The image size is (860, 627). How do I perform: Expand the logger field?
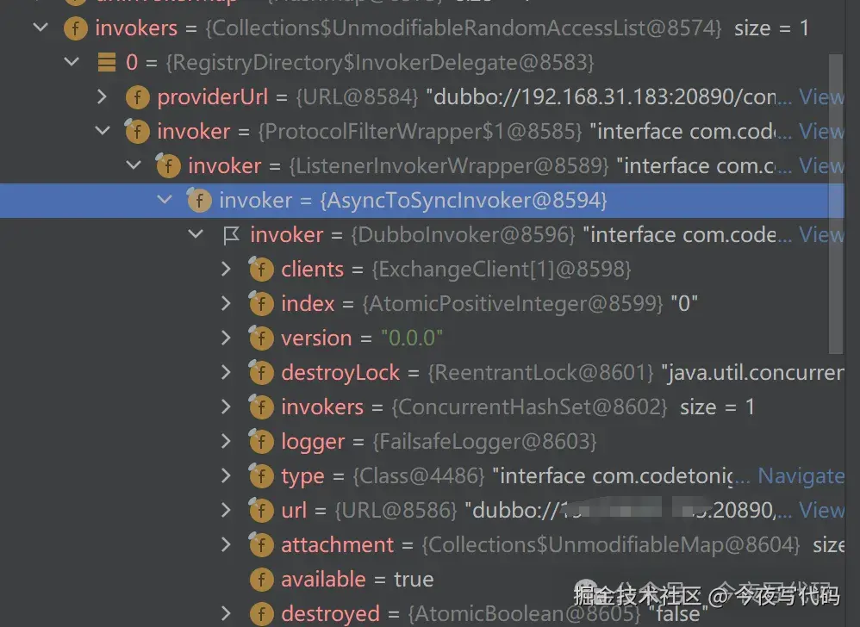[x=226, y=441]
